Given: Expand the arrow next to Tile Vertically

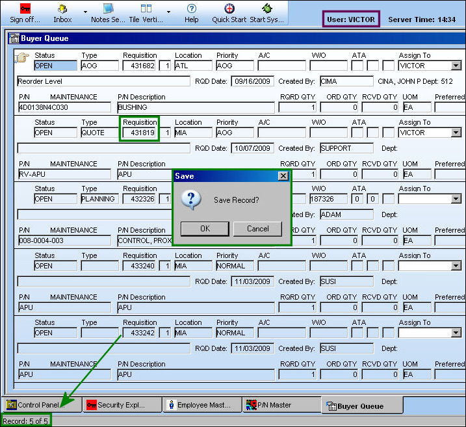Looking at the screenshot, I should pos(168,12).
